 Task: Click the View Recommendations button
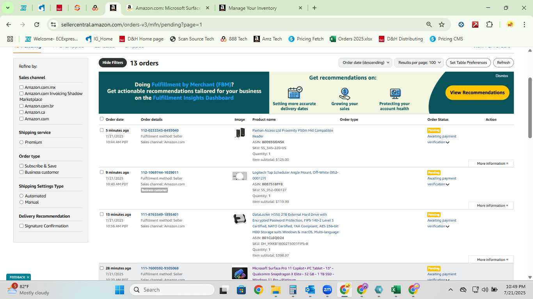click(x=477, y=93)
